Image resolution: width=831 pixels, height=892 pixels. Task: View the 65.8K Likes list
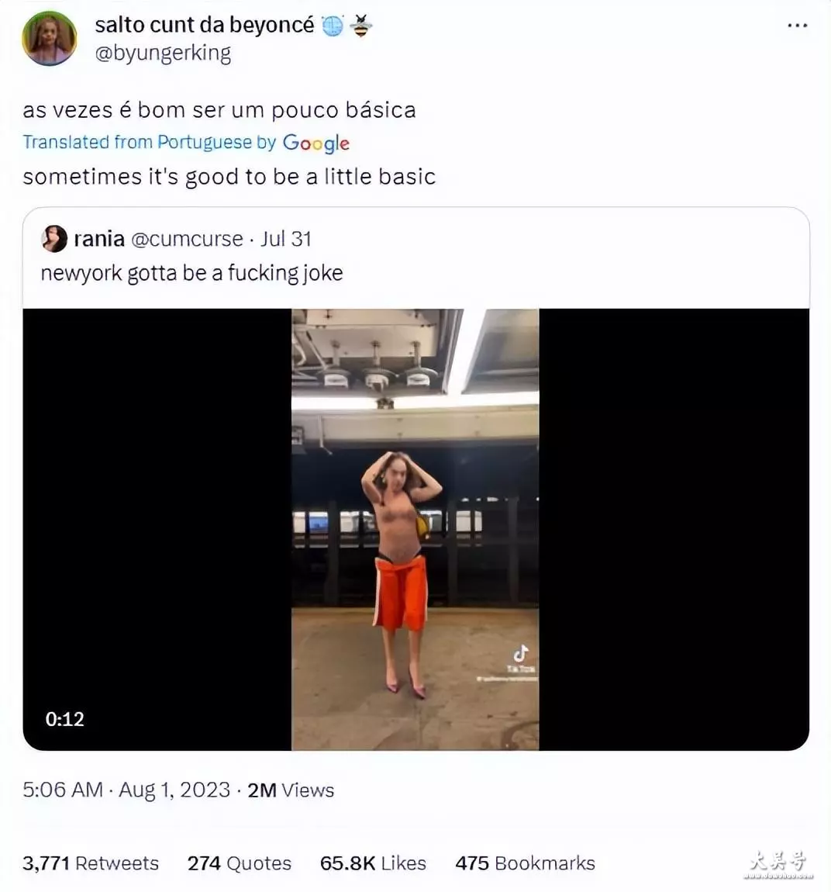coord(373,863)
